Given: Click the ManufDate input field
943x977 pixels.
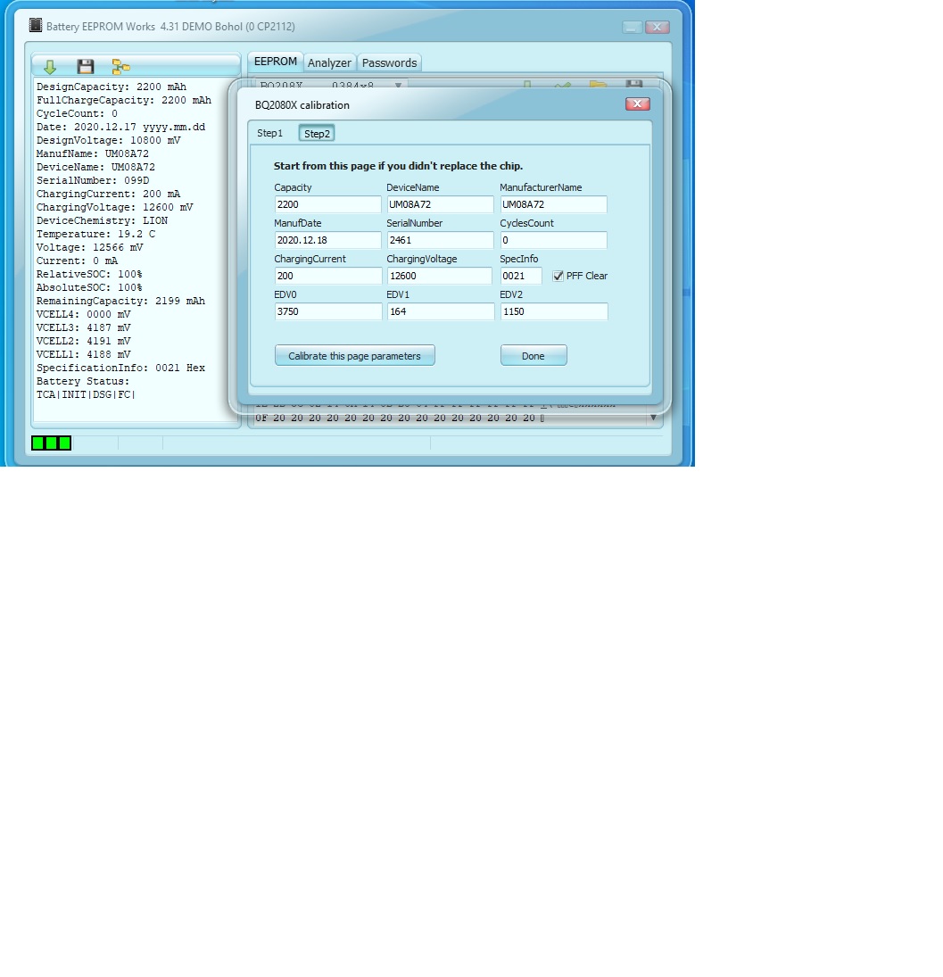Looking at the screenshot, I should (327, 240).
